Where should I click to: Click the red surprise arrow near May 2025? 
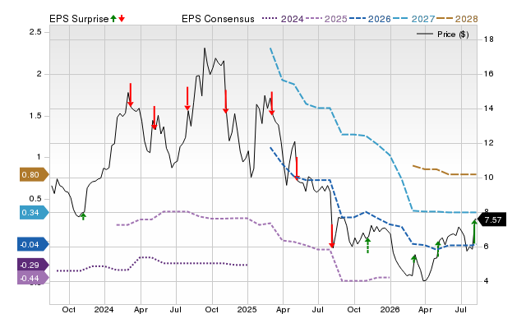(297, 169)
